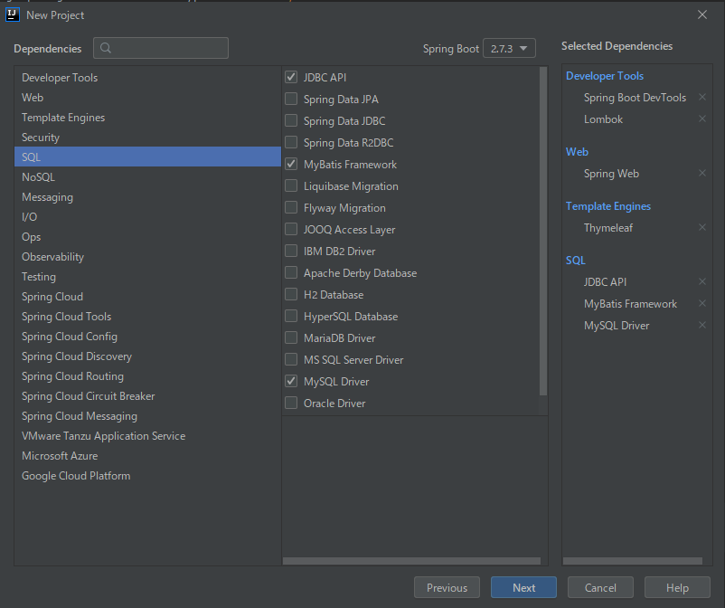Screen dimensions: 725x608
Task: Enable Liquibase Migration dependency
Action: (x=291, y=185)
